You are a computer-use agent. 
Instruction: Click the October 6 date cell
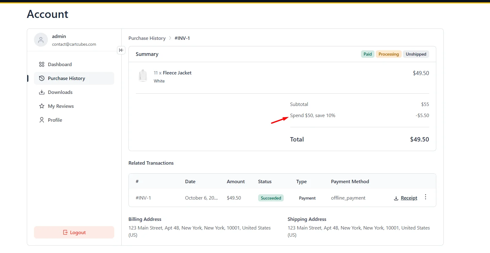201,198
